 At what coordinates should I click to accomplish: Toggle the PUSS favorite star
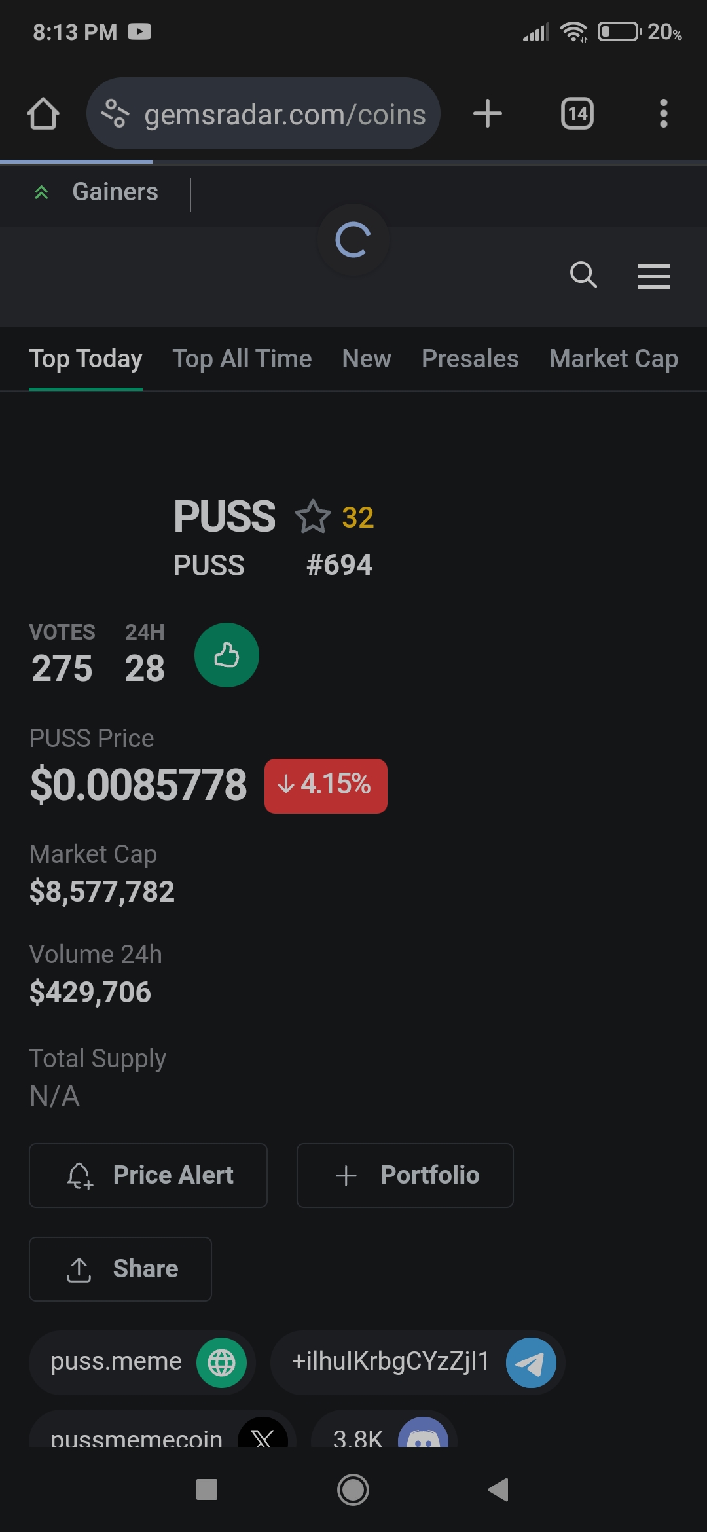pos(313,517)
